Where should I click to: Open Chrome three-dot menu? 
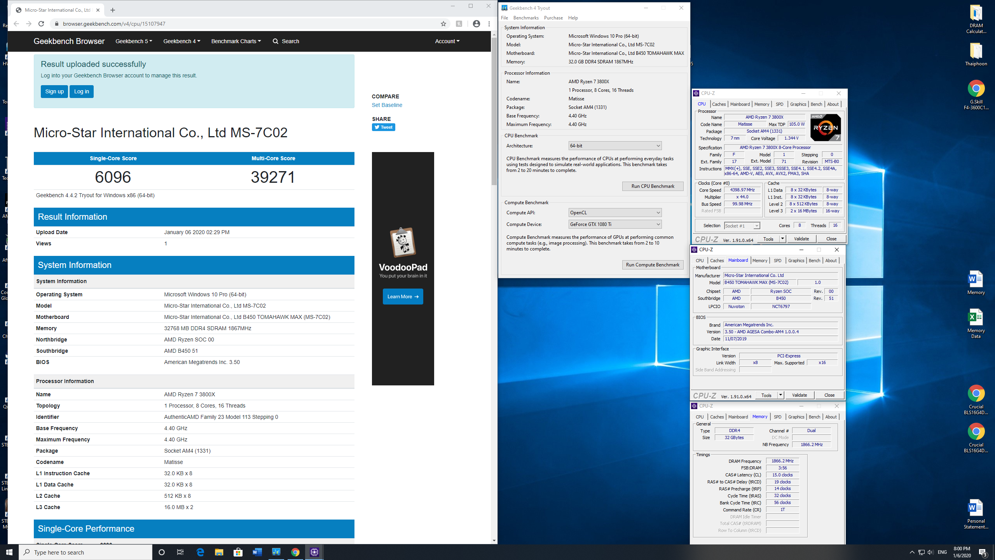pos(489,24)
